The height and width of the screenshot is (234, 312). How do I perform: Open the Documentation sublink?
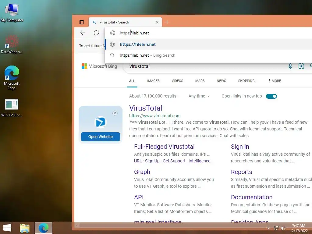[x=252, y=197]
